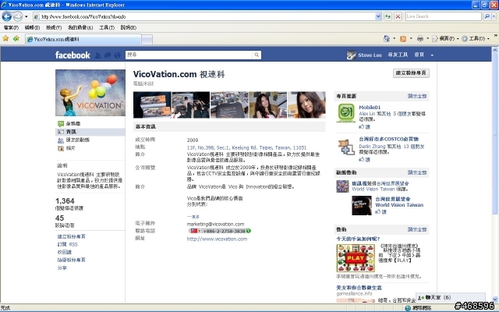The width and height of the screenshot is (499, 312).
Task: Open the Tools (T) menu
Action: [107, 28]
